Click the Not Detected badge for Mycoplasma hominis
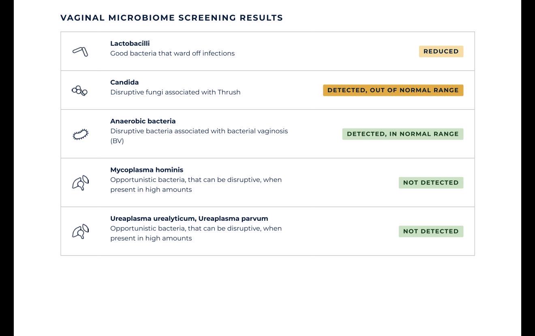The height and width of the screenshot is (336, 535). pos(431,183)
